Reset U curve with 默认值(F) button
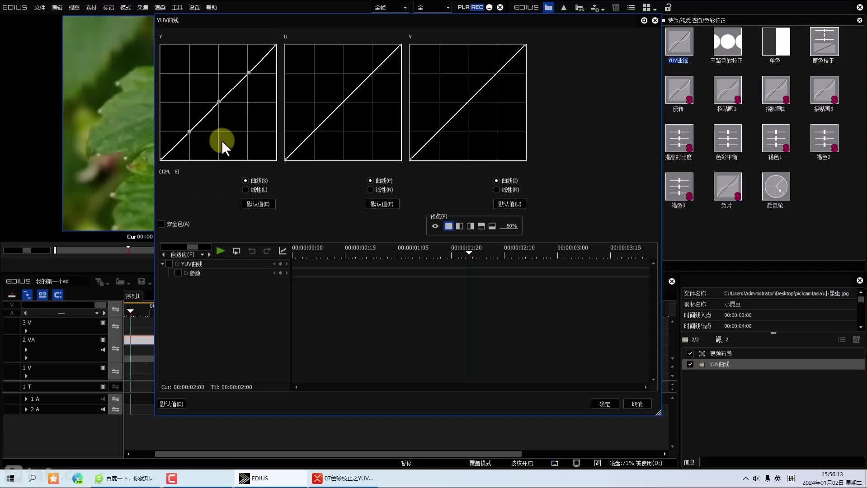This screenshot has width=867, height=488. point(382,204)
